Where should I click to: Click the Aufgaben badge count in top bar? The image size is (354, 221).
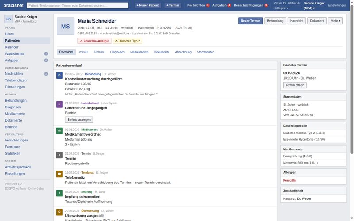coord(229,5)
